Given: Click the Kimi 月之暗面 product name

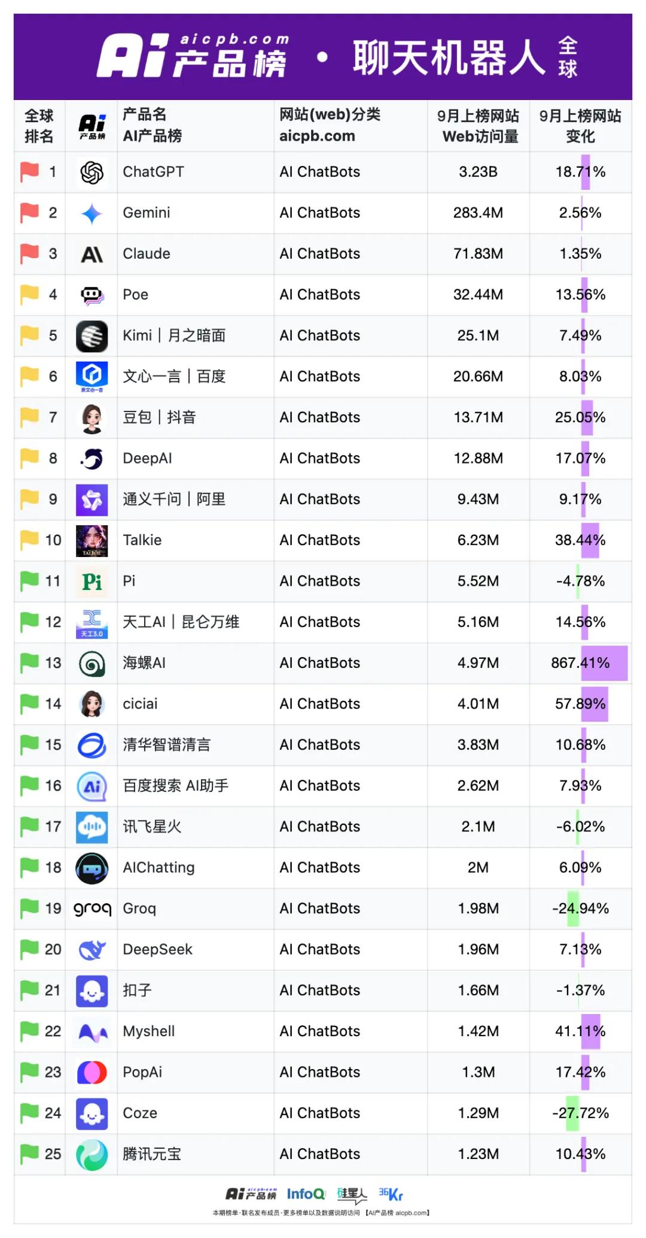Looking at the screenshot, I should pyautogui.click(x=174, y=335).
